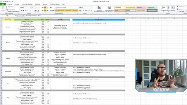Redo the last undone action
Image resolution: width=187 pixels, height=105 pixels.
(x=9, y=1)
